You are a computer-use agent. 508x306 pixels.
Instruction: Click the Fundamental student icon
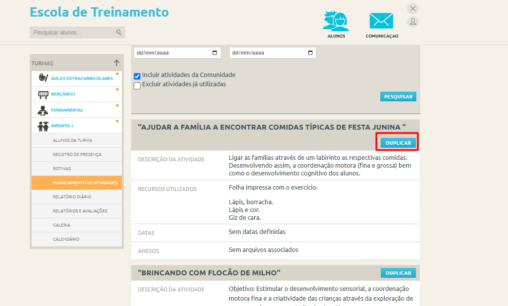(x=43, y=110)
